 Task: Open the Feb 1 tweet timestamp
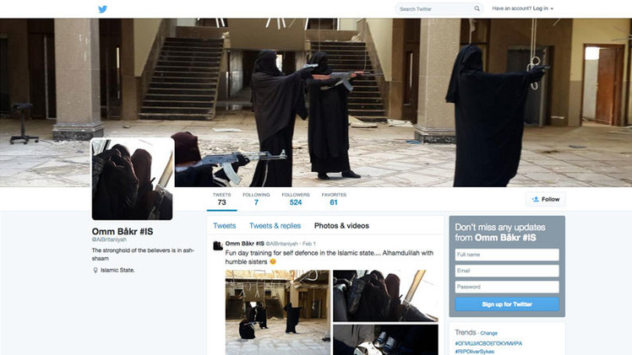(309, 243)
